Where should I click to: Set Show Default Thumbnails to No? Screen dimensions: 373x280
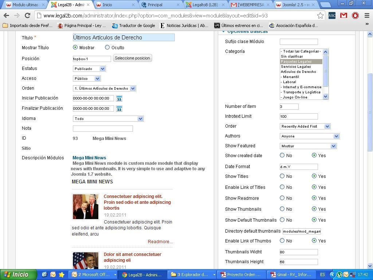(x=282, y=220)
